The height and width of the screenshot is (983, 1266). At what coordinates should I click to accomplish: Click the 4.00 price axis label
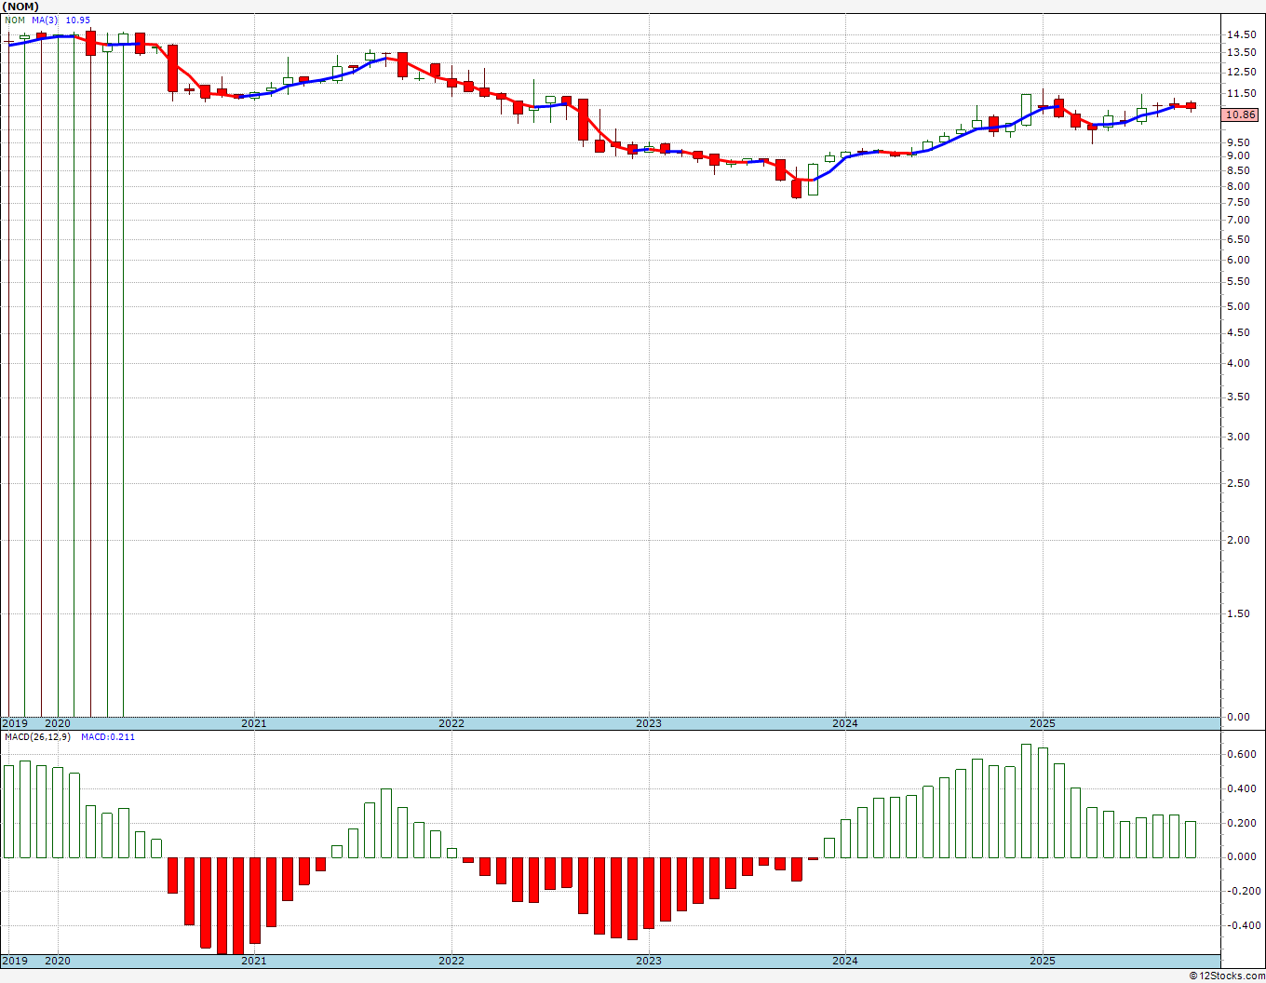1240,363
